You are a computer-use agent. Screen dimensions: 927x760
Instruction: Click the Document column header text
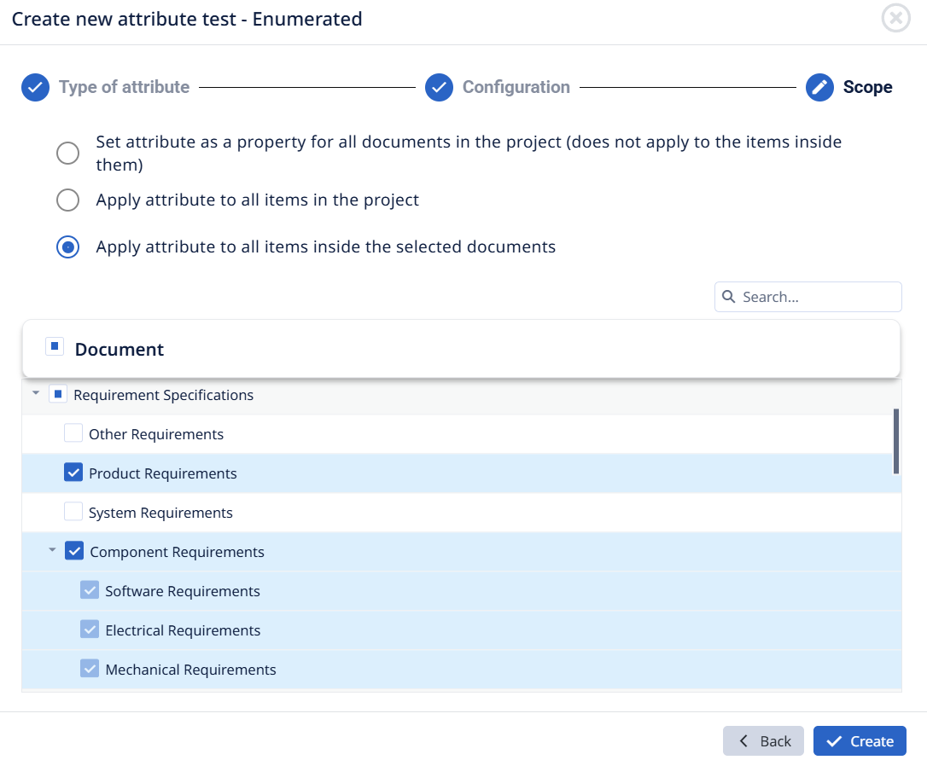[120, 349]
